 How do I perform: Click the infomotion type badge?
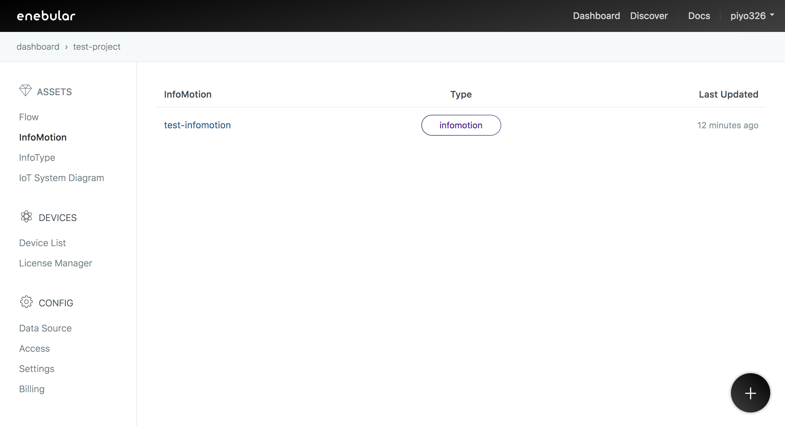461,125
